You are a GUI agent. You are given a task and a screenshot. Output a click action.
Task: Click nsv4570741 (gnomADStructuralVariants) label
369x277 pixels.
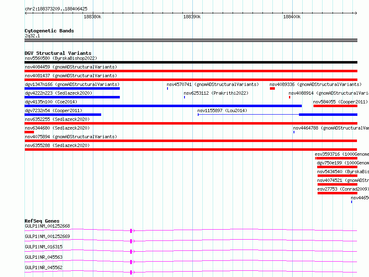(x=213, y=84)
